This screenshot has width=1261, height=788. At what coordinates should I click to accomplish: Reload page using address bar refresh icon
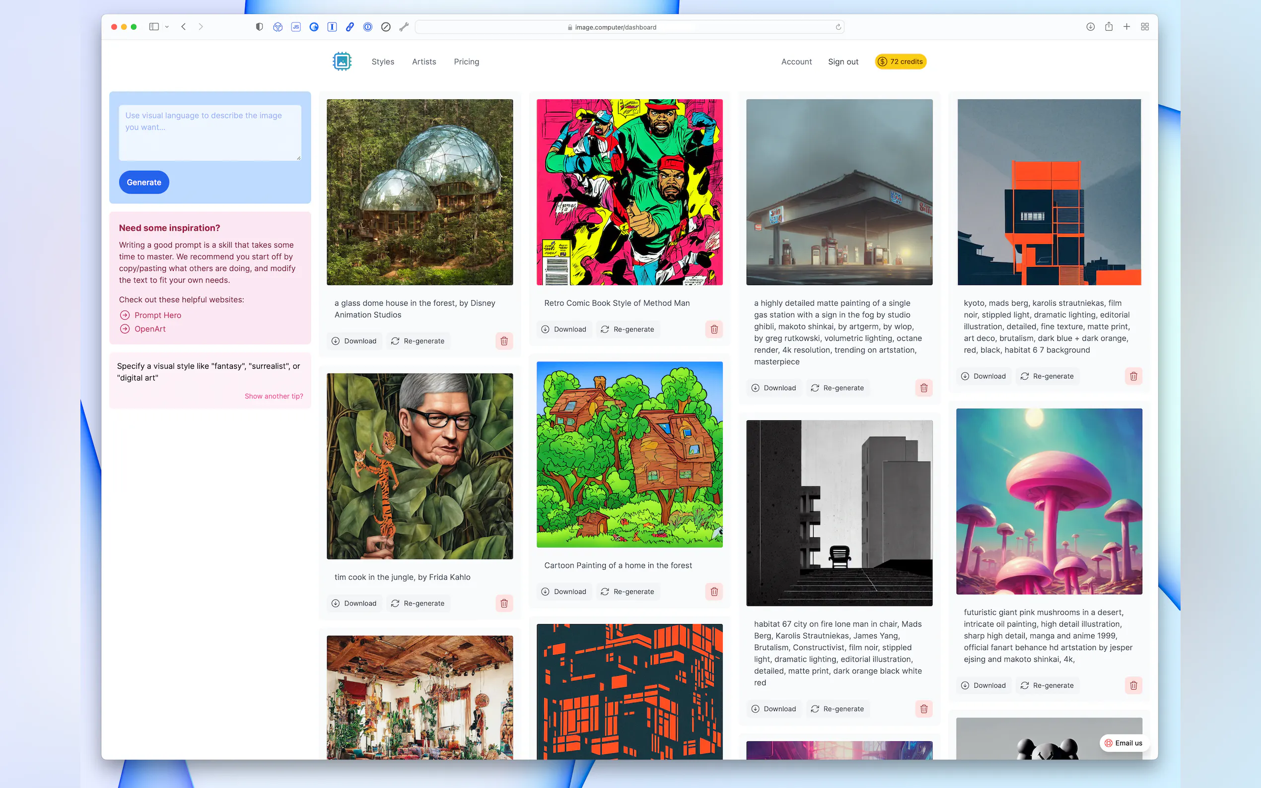(838, 27)
